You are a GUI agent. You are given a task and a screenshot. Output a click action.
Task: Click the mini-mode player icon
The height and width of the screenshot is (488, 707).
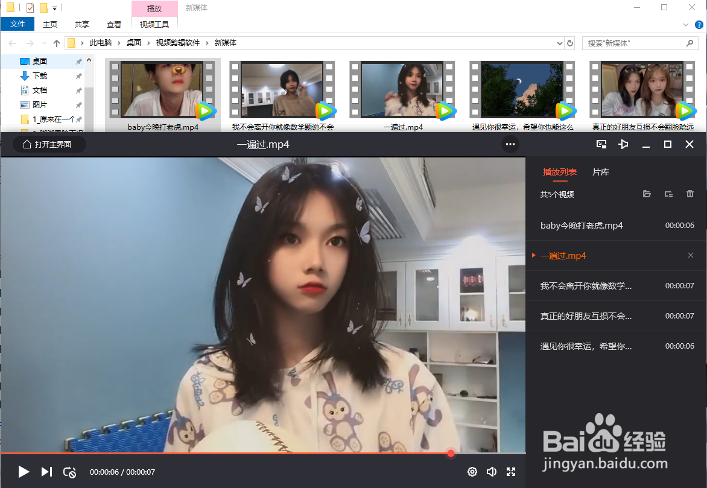click(600, 144)
